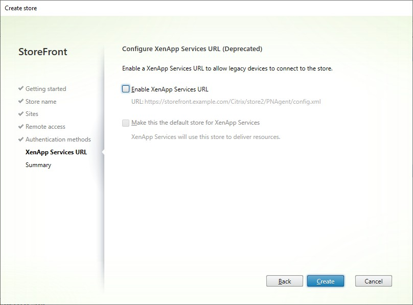
Task: Check 'Make this the default store for XenApp Services'
Action: (x=125, y=122)
